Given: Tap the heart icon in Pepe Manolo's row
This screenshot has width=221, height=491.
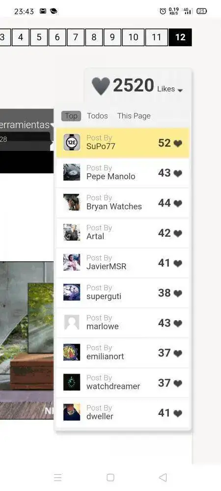Looking at the screenshot, I should click(x=178, y=173).
